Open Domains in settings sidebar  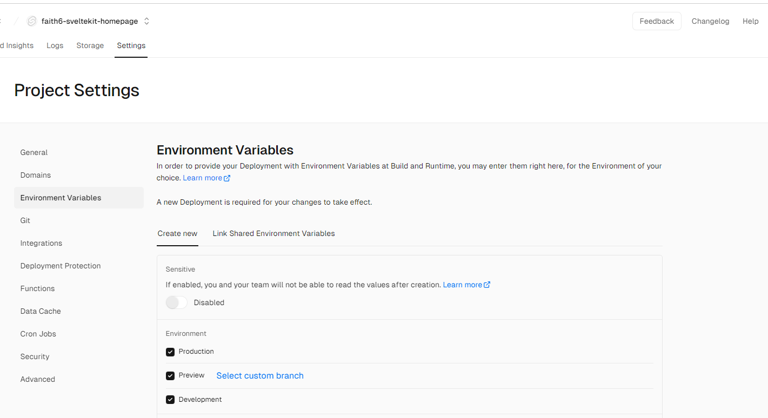pos(36,175)
